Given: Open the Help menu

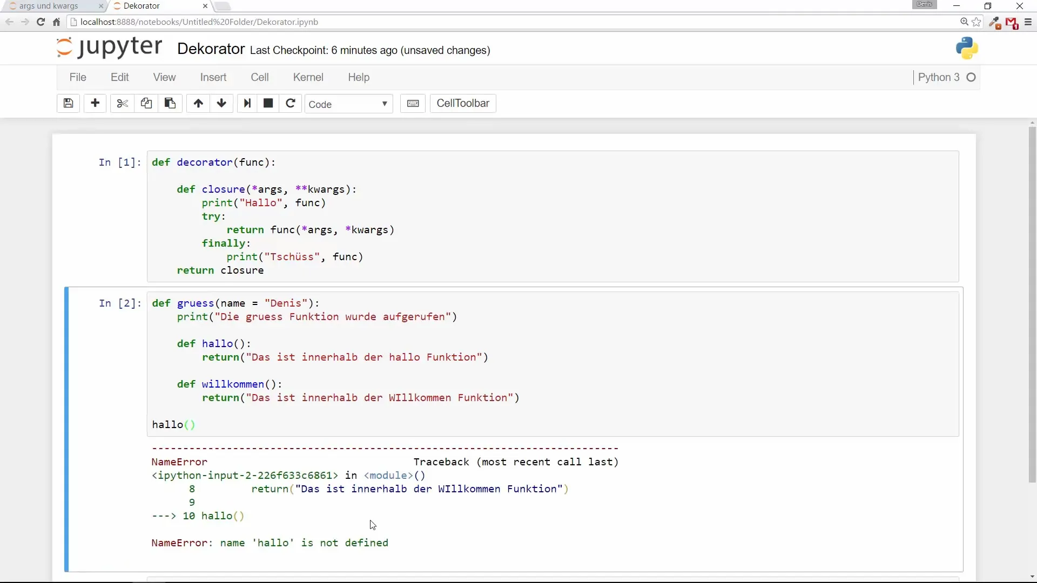Looking at the screenshot, I should point(359,77).
